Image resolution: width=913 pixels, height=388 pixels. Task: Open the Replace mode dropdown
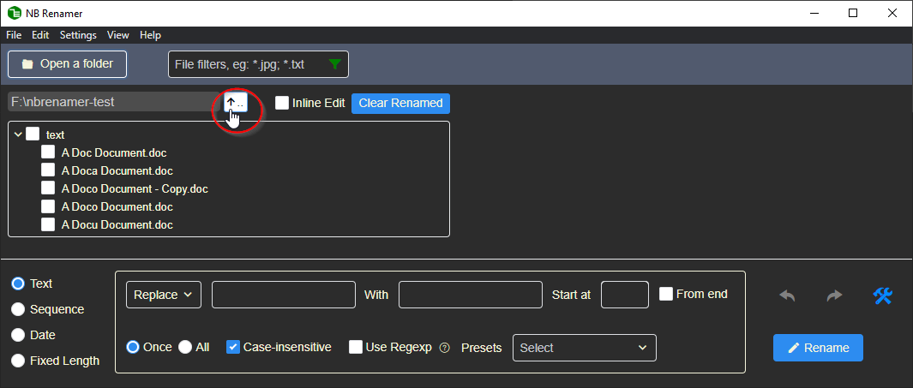[163, 295]
